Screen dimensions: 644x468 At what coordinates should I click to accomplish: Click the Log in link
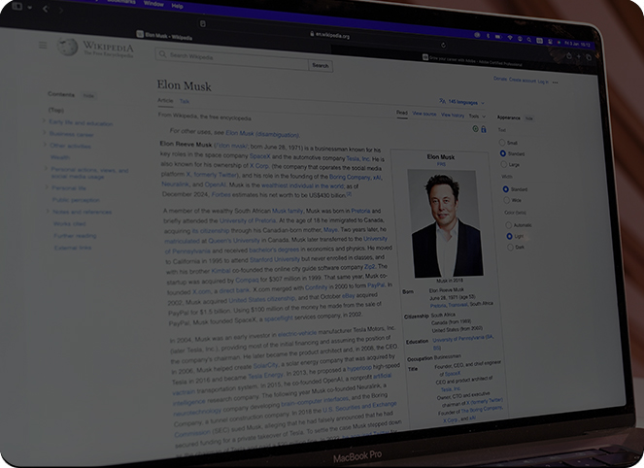pyautogui.click(x=543, y=82)
